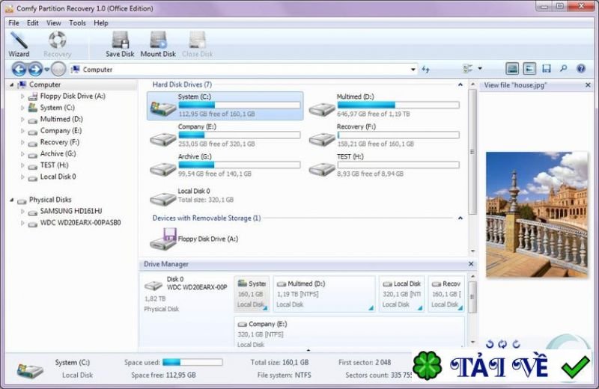The image size is (599, 389).
Task: Click the TẢI VỀ download banner
Action: pos(502,367)
